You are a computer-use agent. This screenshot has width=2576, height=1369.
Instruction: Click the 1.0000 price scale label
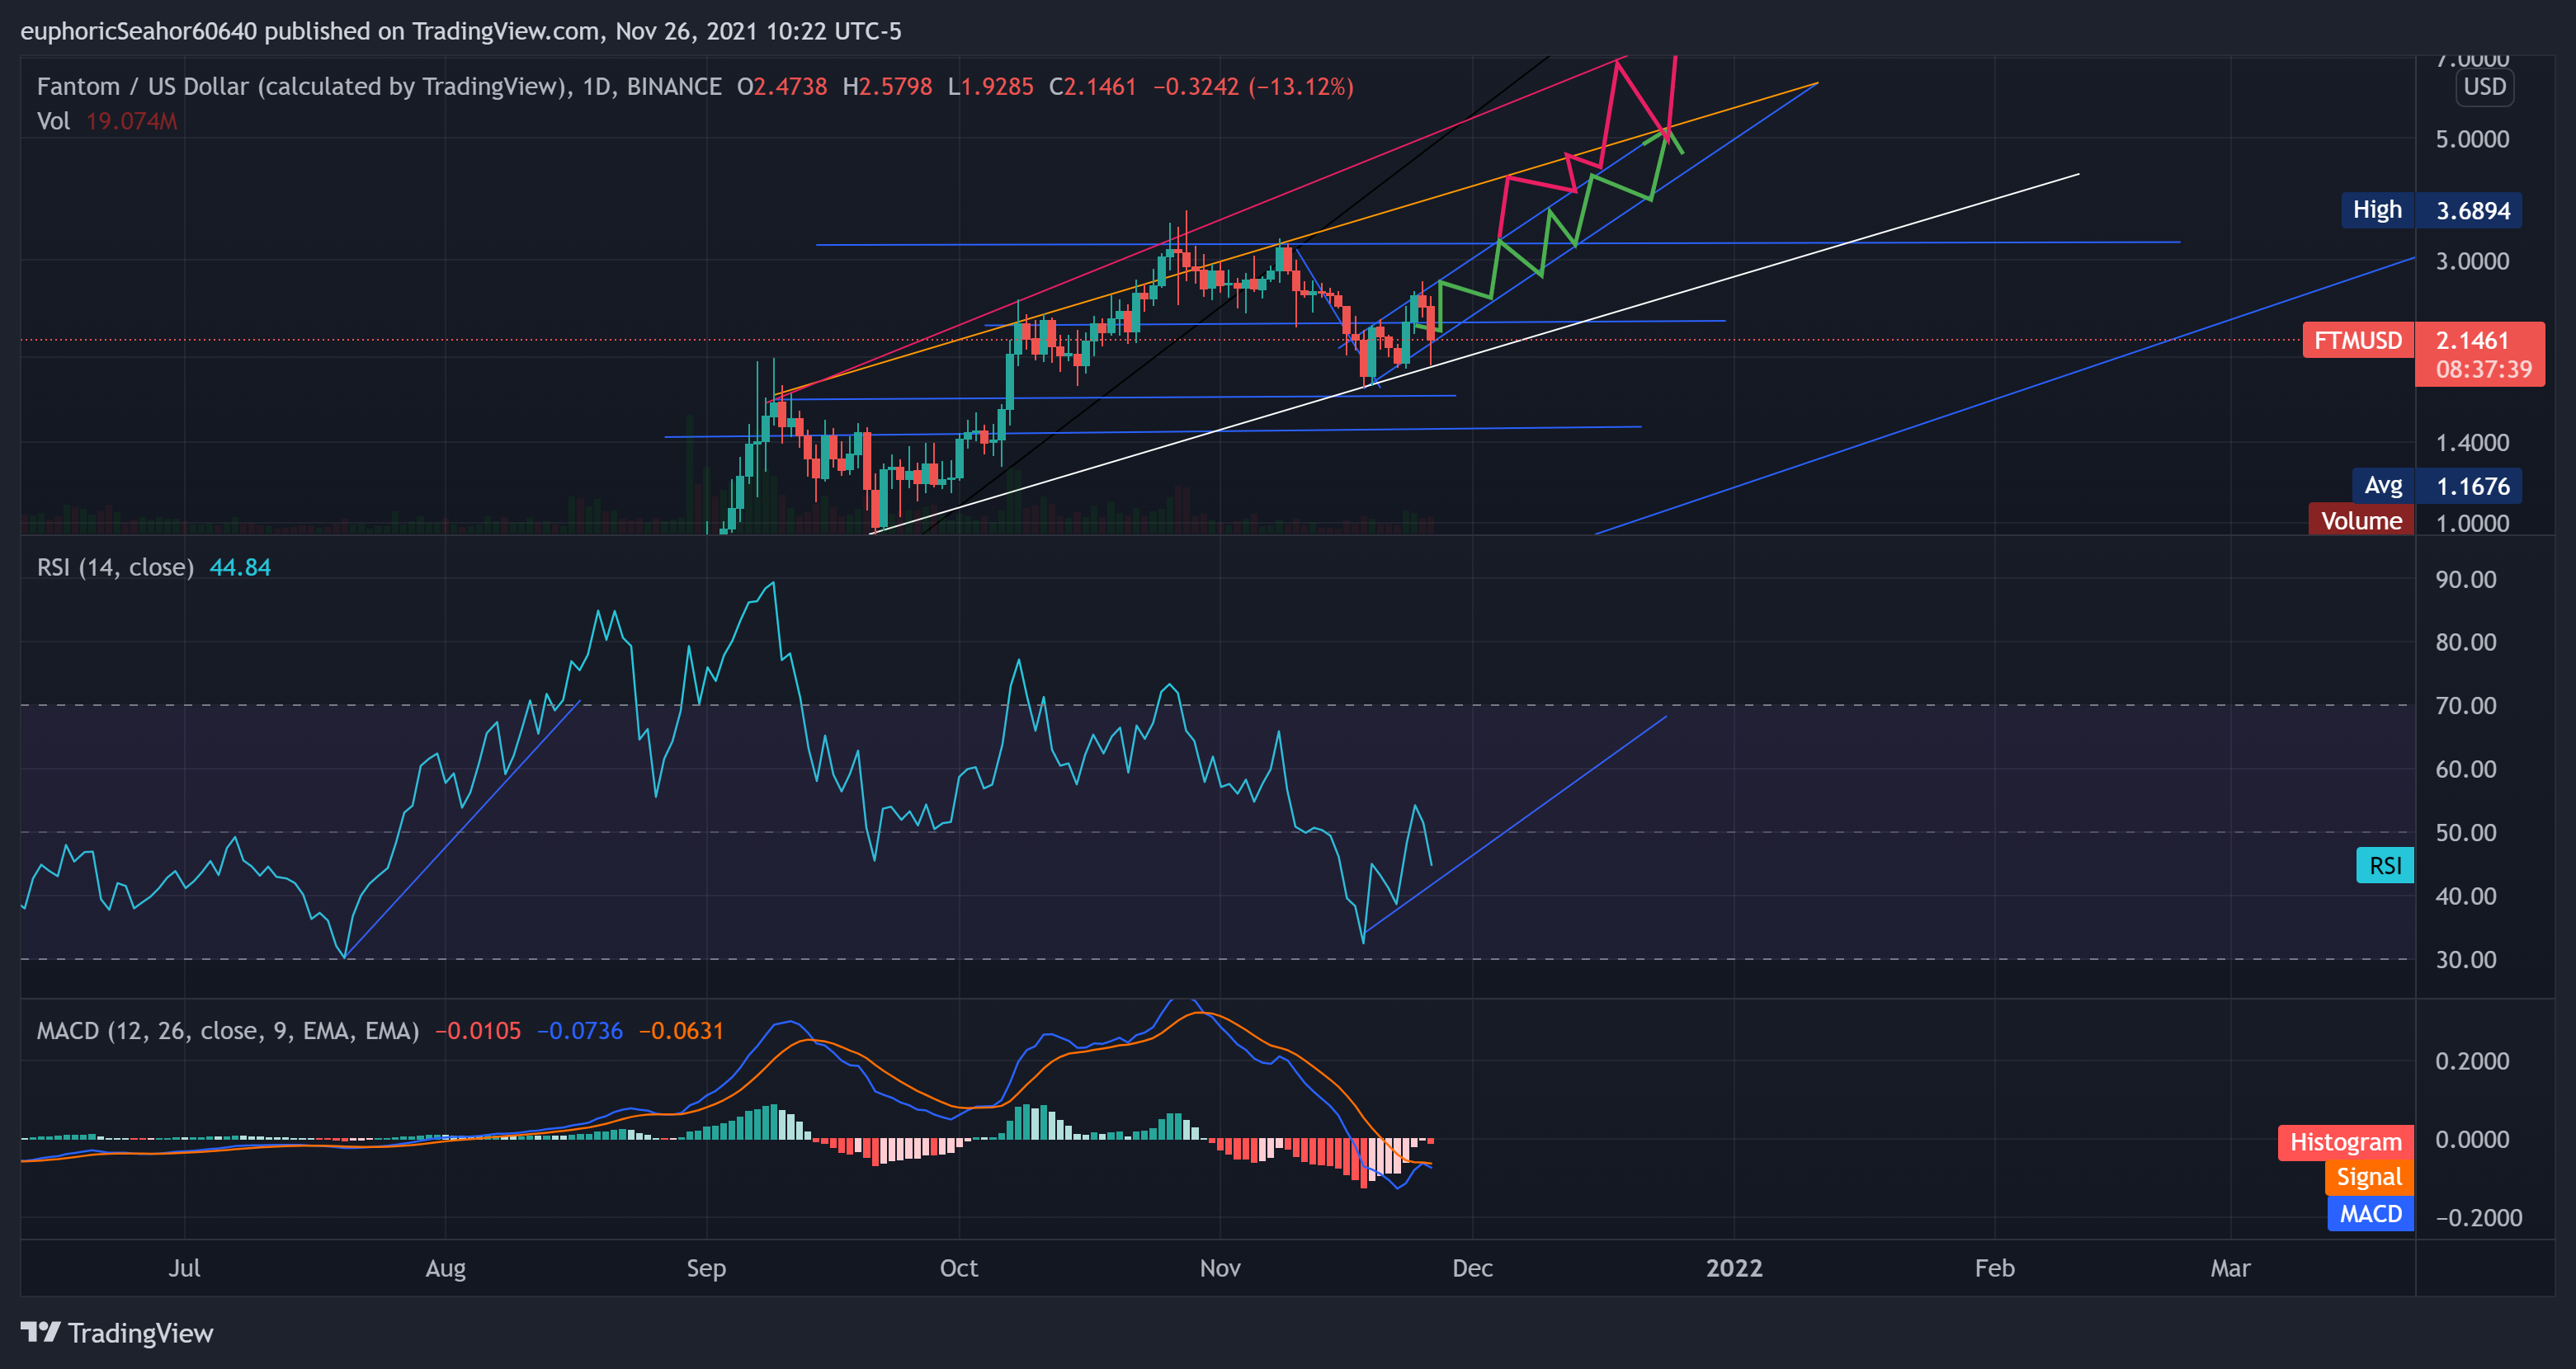pos(2472,523)
